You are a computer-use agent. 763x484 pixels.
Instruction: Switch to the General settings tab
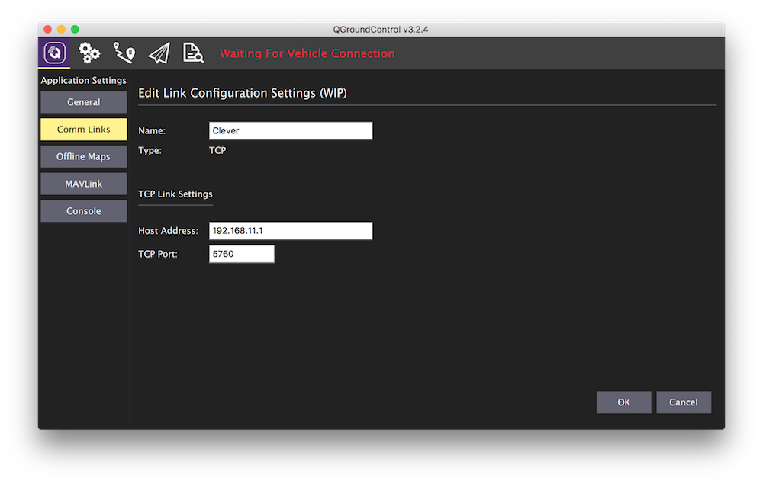click(x=83, y=101)
